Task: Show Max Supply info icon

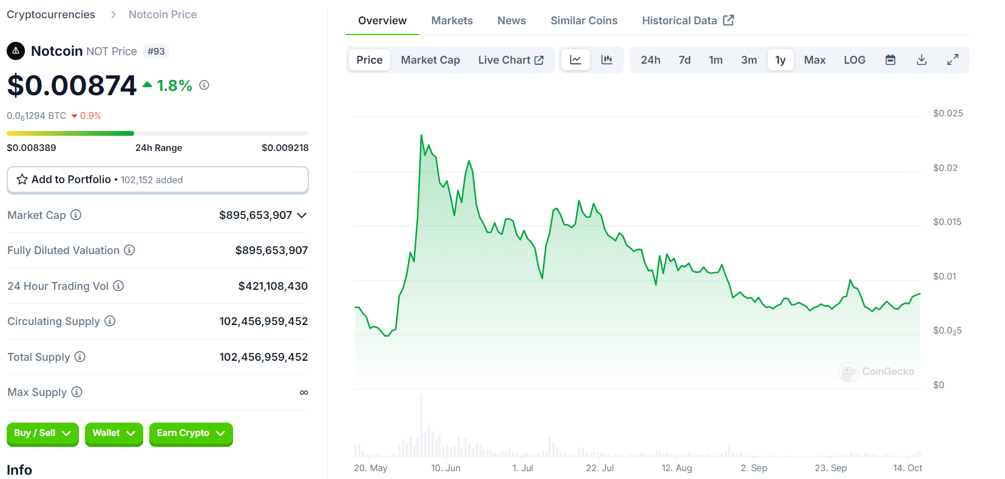Action: 76,392
